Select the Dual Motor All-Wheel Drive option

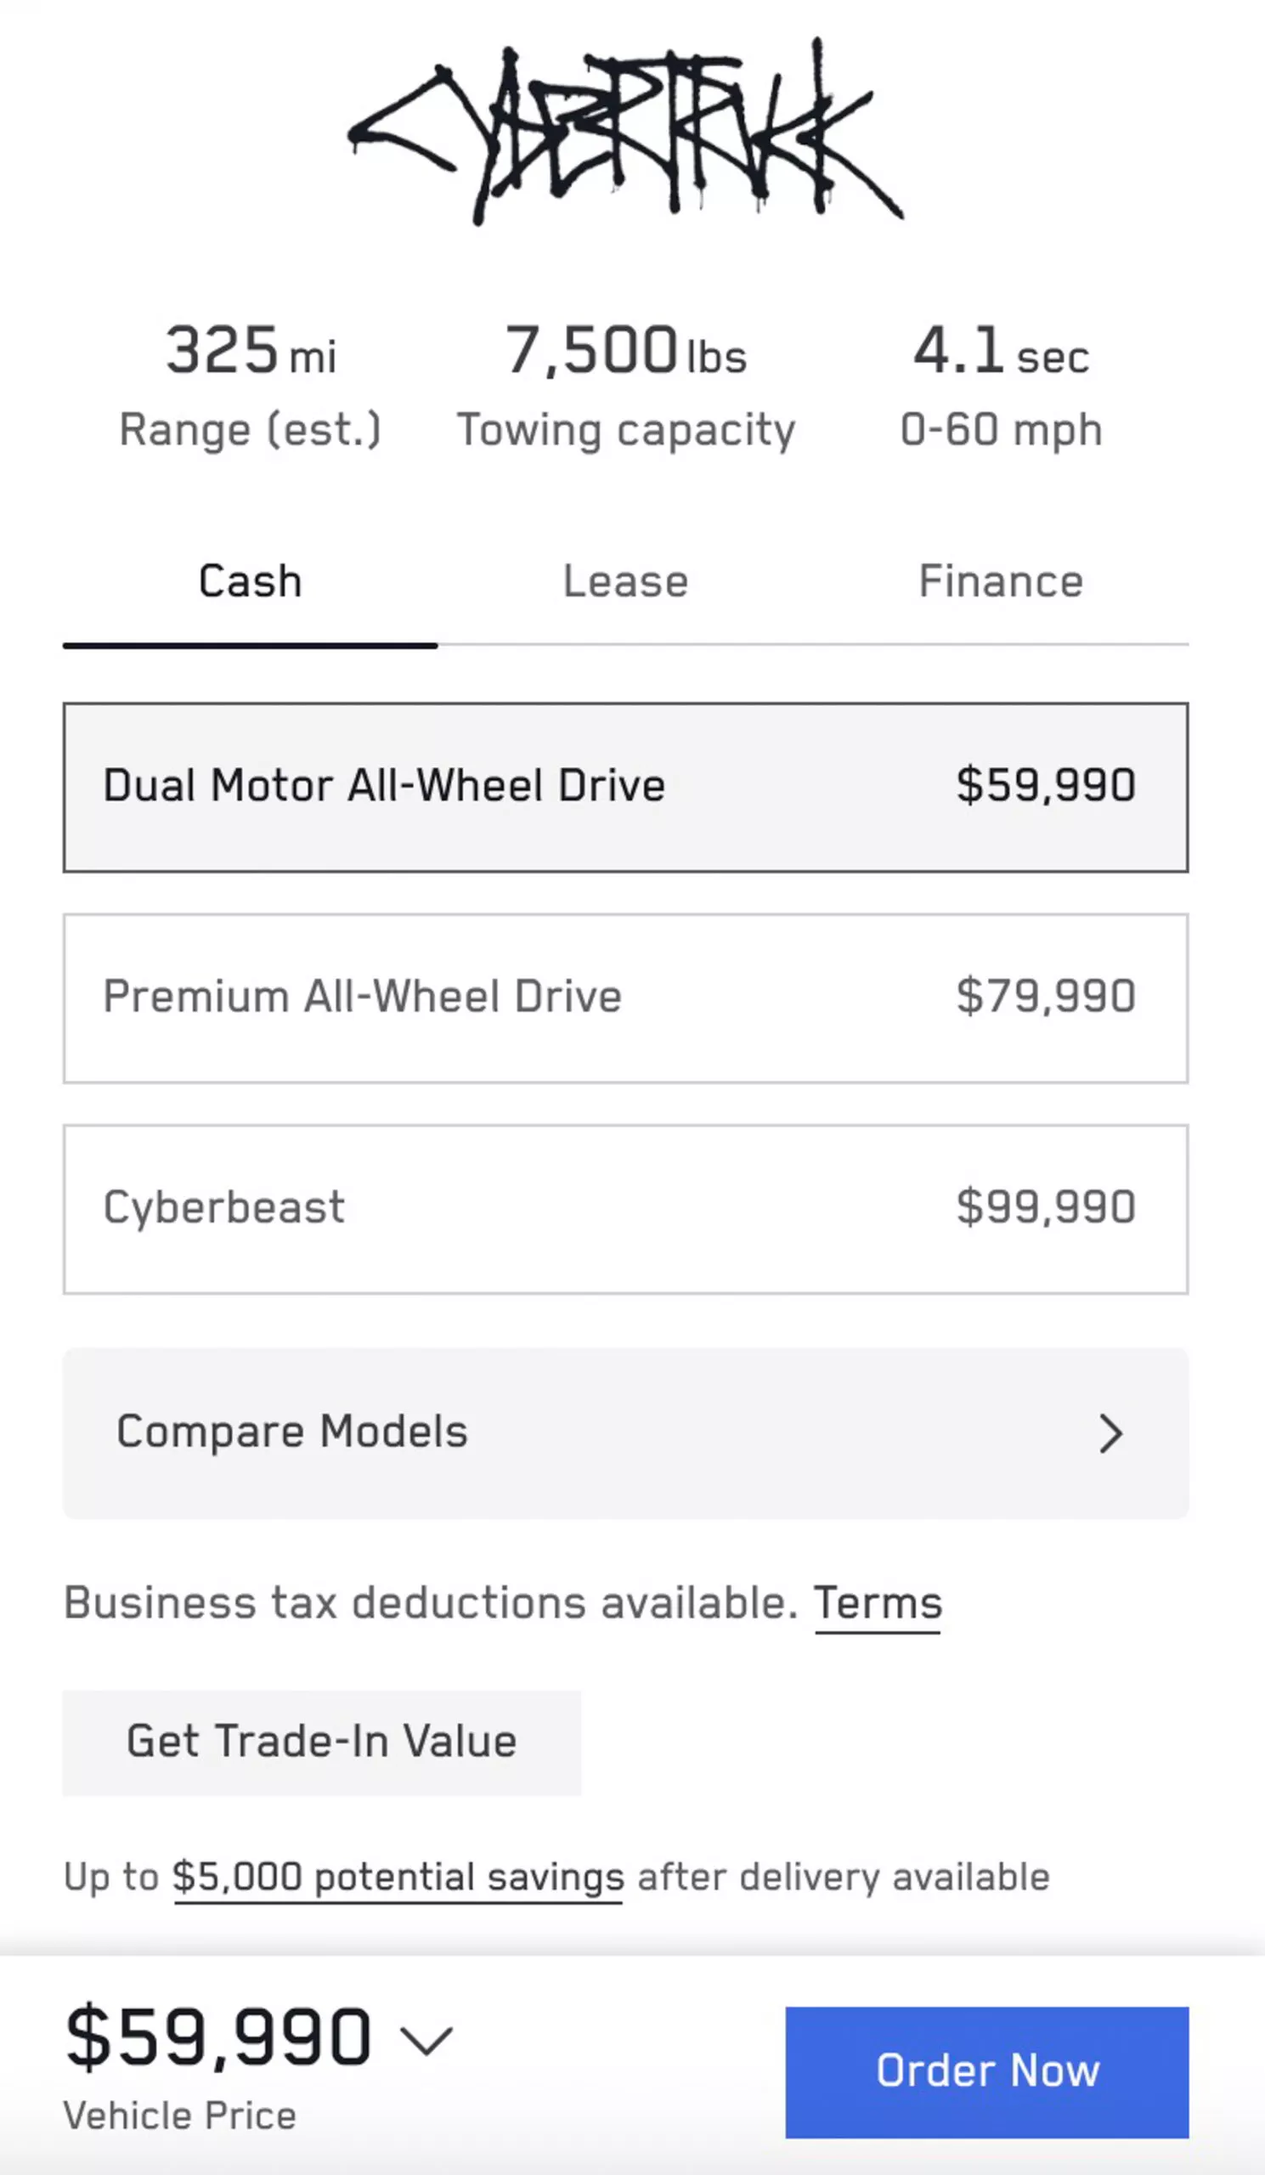(624, 786)
